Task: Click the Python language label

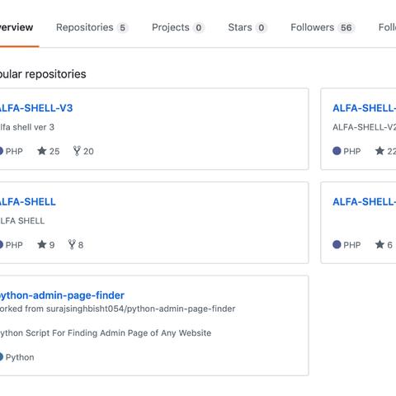Action: (x=20, y=357)
